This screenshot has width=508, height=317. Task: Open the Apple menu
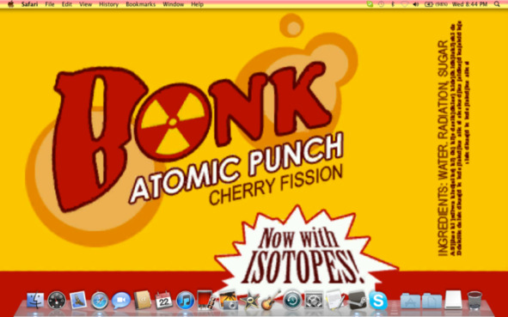click(10, 4)
